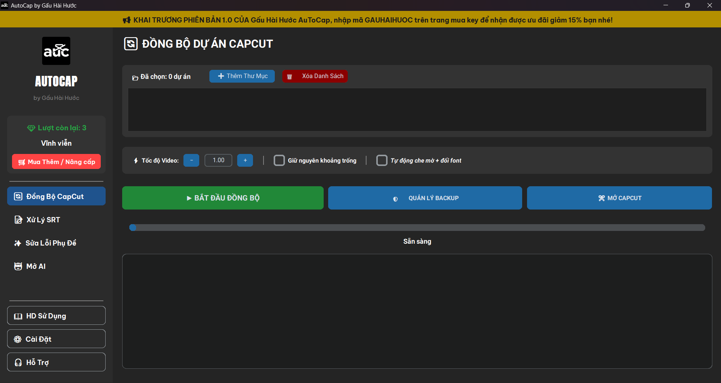Click the Đã chọn: 0 dự án label
The width and height of the screenshot is (721, 383).
coord(165,77)
